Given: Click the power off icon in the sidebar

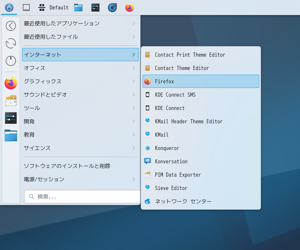Looking at the screenshot, I should click(11, 61).
